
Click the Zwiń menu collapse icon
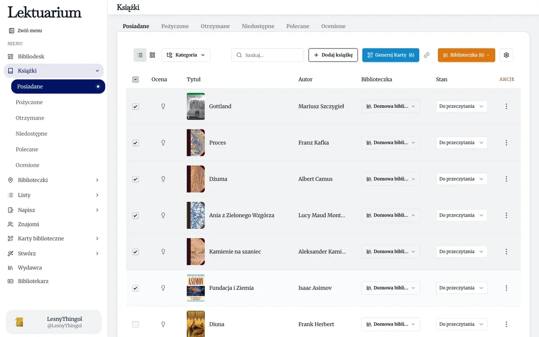tap(12, 31)
